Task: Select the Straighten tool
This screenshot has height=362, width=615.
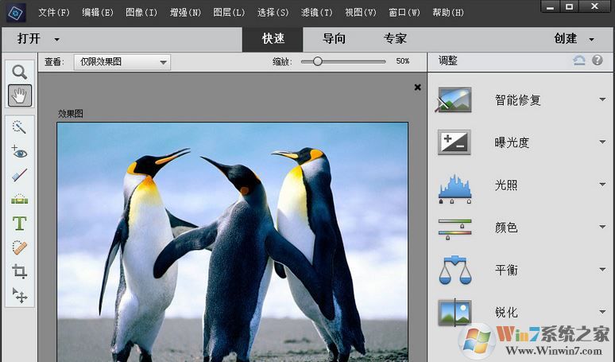Action: coord(19,199)
